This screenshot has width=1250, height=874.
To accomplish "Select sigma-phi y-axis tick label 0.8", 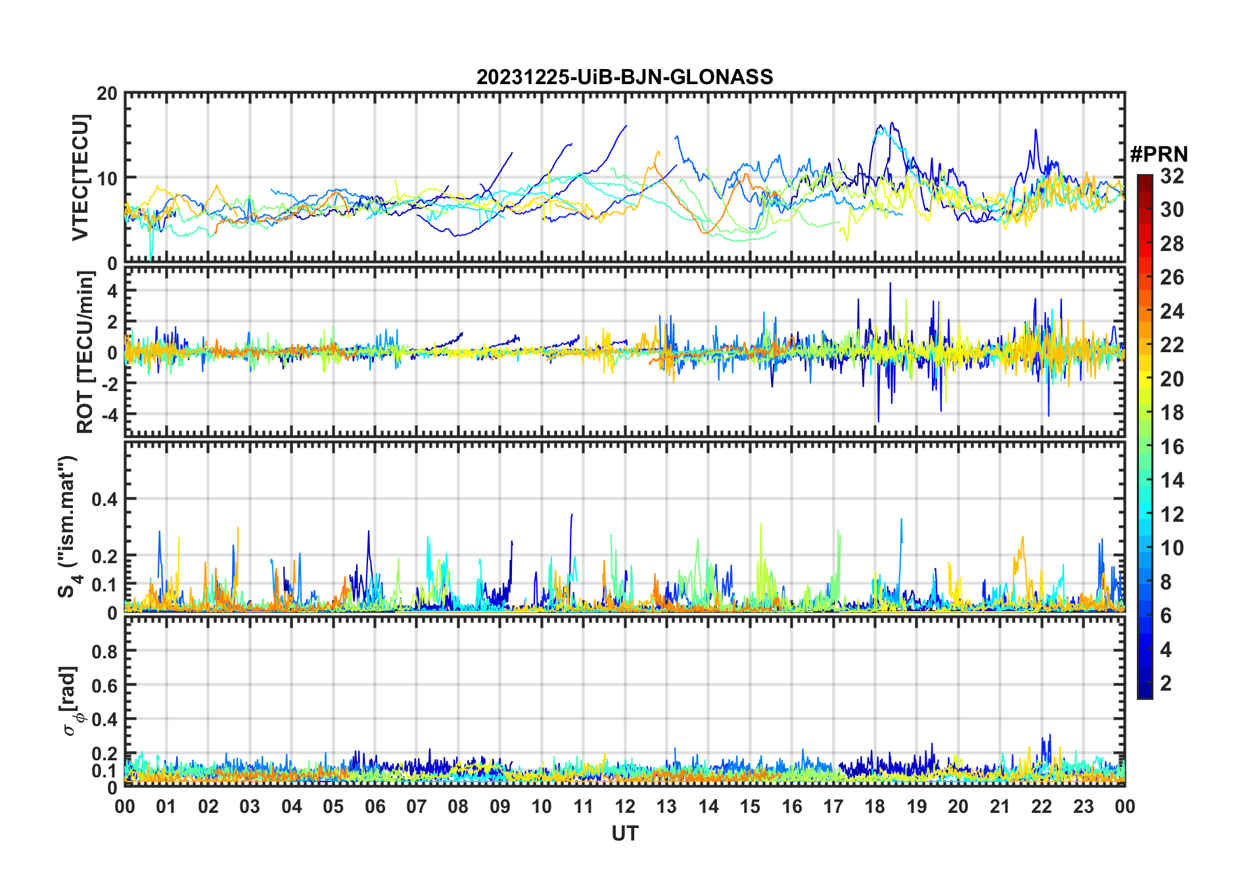I will (104, 651).
